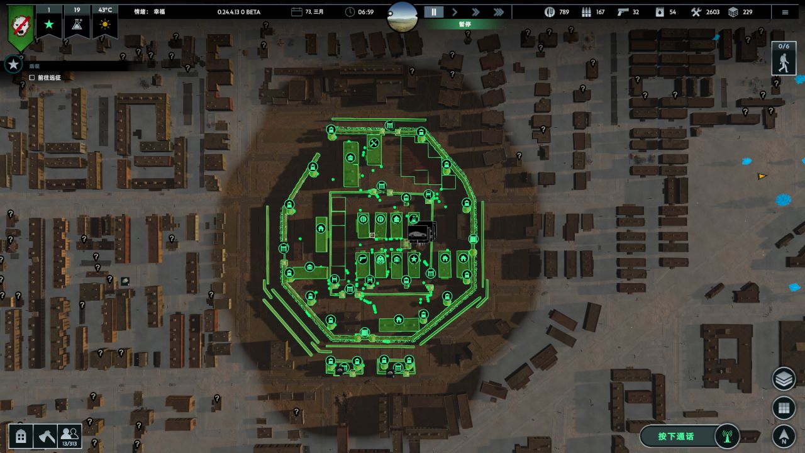805x453 pixels.
Task: Expand the star objectives panel
Action: (13, 64)
